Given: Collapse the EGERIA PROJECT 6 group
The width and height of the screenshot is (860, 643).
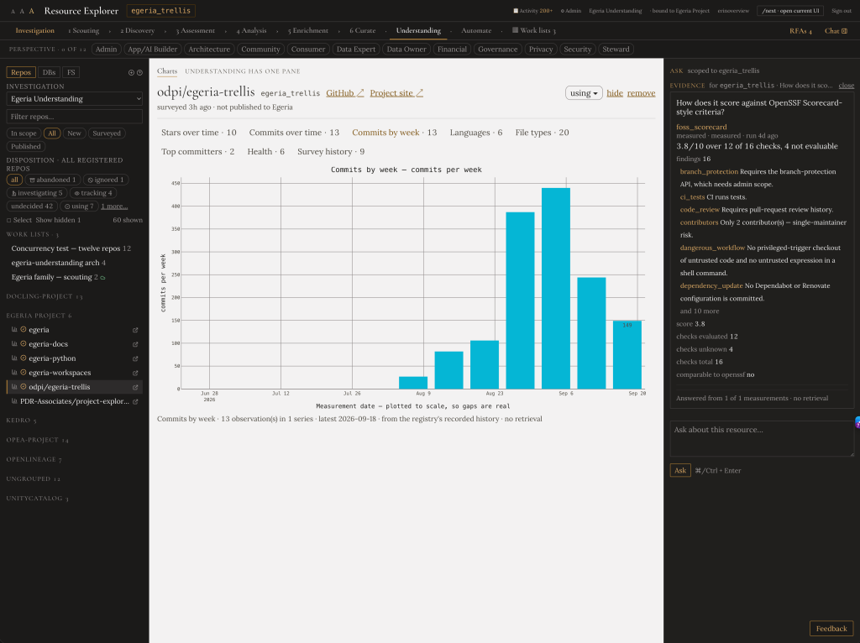Looking at the screenshot, I should point(39,316).
